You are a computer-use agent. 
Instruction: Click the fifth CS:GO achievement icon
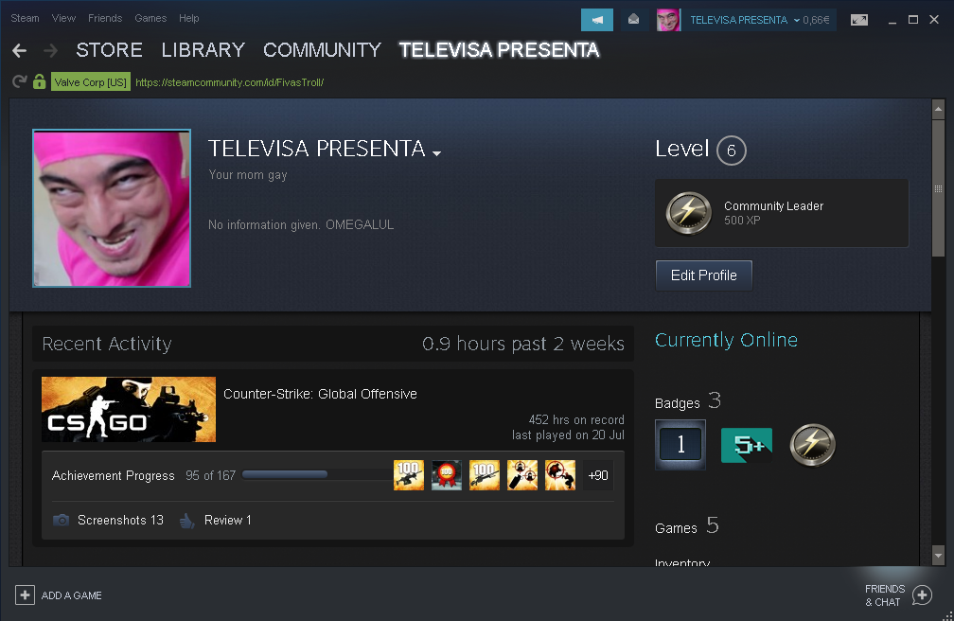tap(560, 475)
